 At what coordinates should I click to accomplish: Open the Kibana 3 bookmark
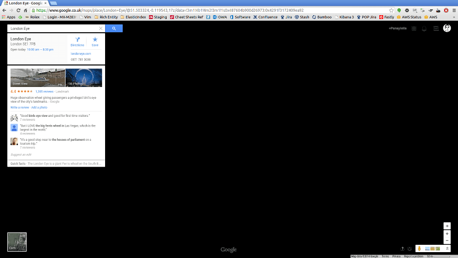pyautogui.click(x=344, y=17)
